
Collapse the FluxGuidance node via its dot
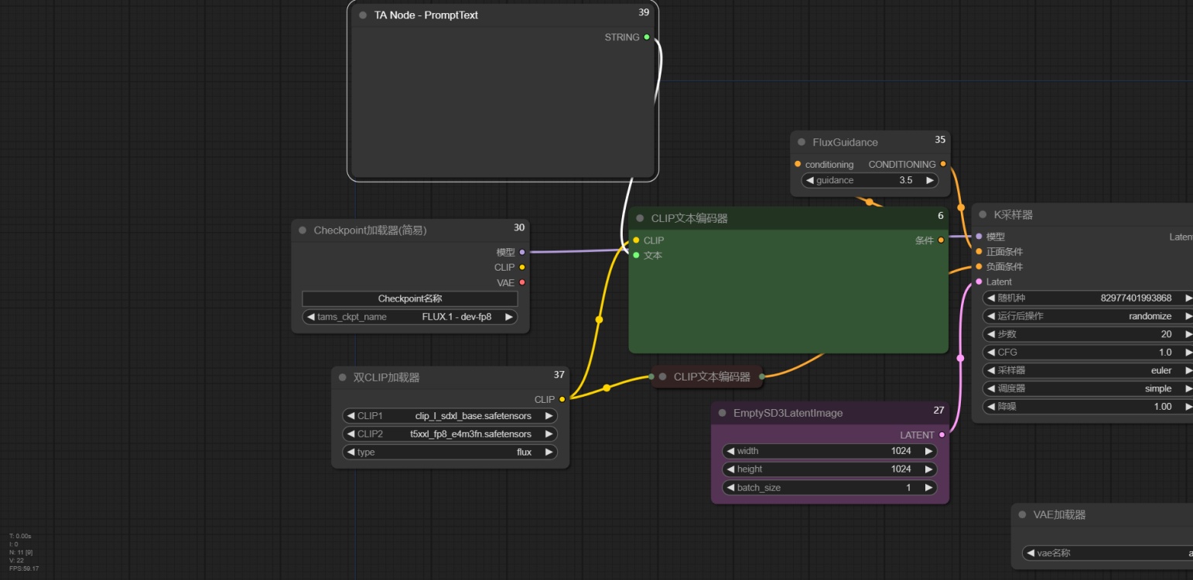(801, 142)
